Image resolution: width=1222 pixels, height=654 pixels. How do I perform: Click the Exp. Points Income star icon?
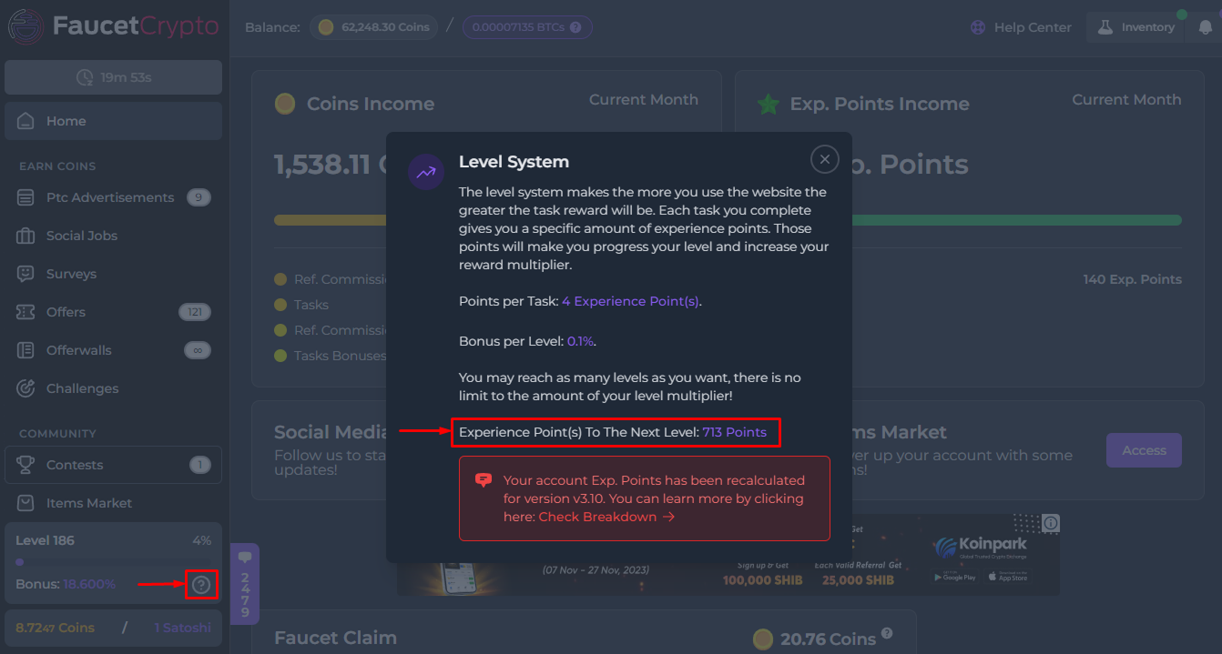[x=769, y=104]
